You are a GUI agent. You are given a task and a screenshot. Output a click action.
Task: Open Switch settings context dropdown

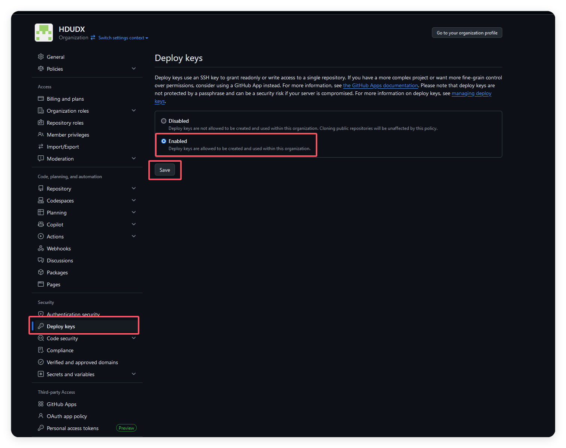123,38
